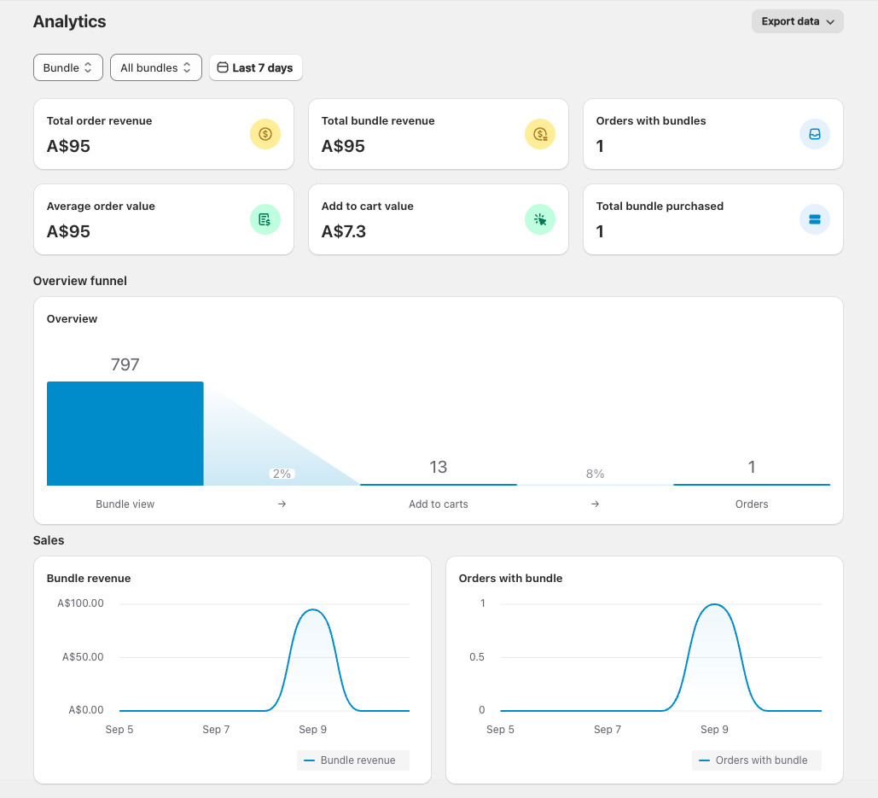Viewport: 878px width, 798px height.
Task: Toggle the Bundle revenue legend item
Action: coord(352,760)
